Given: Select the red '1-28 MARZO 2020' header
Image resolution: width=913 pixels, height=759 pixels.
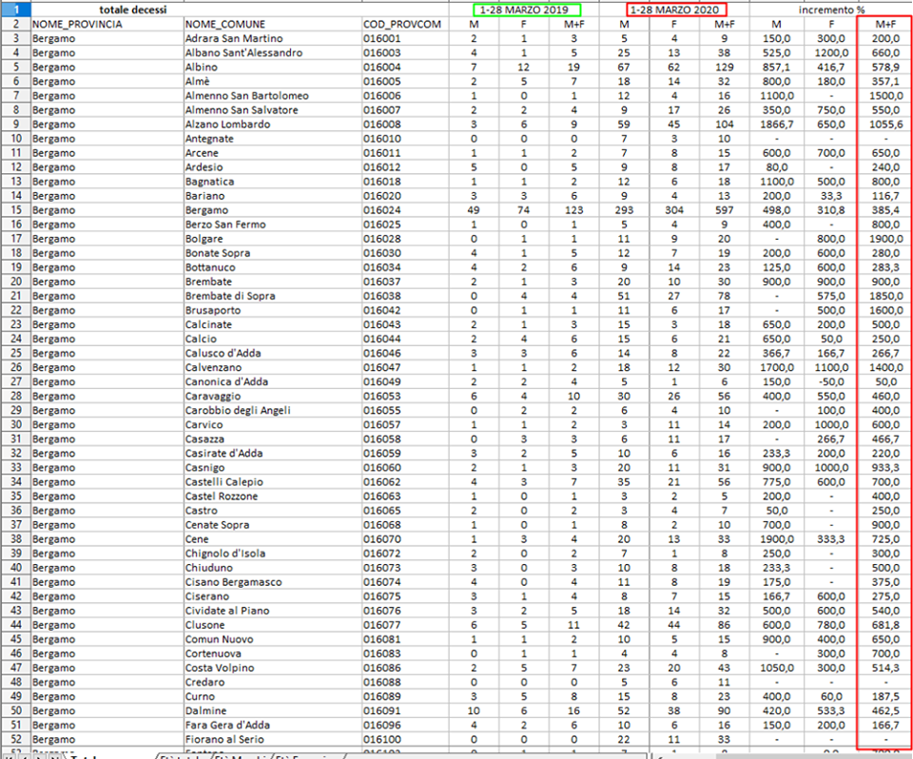Looking at the screenshot, I should tap(673, 10).
